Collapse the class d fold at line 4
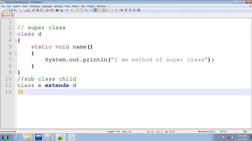 [x=16, y=40]
